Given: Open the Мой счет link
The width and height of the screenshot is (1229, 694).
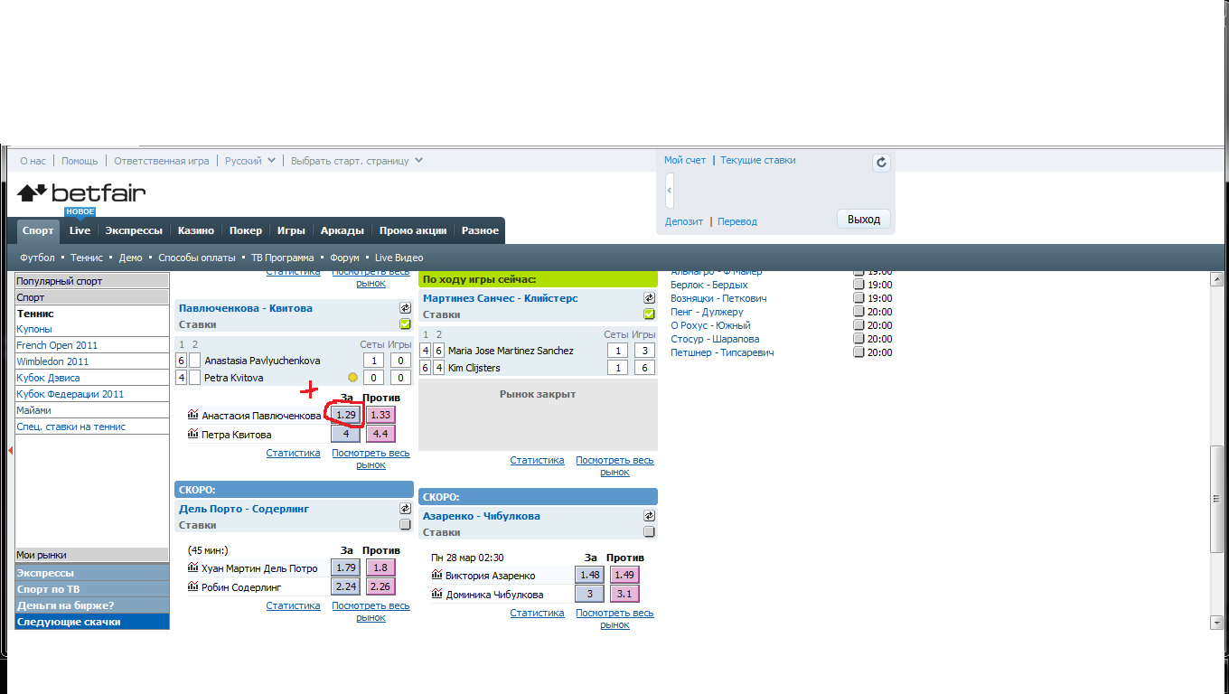Looking at the screenshot, I should (x=685, y=160).
